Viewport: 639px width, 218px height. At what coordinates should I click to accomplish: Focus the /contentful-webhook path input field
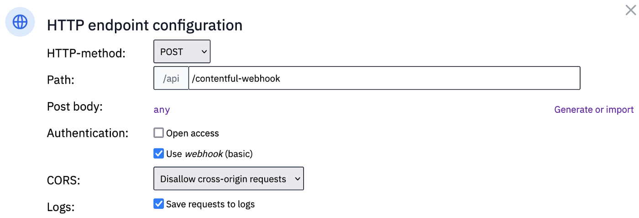tap(384, 78)
